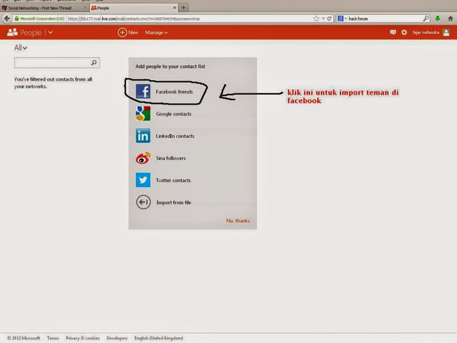Change language English (United Kingdom) link
Image resolution: width=457 pixels, height=343 pixels.
[159, 338]
